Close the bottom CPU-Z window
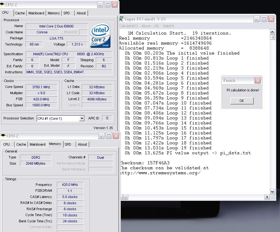The height and width of the screenshot is (232, 280). pyautogui.click(x=116, y=136)
